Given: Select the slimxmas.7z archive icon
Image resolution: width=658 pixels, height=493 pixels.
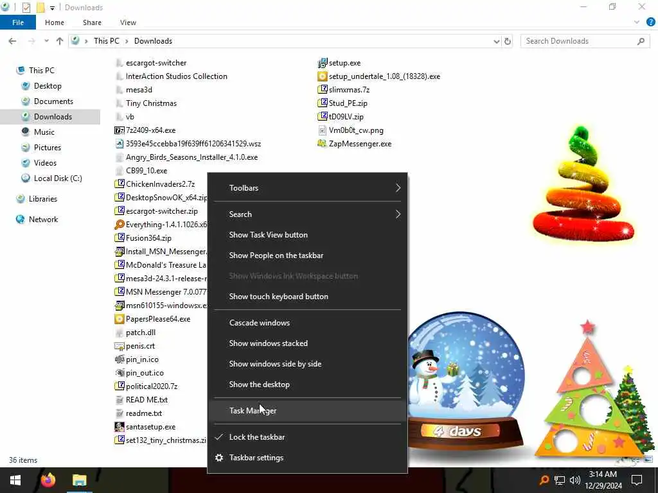Looking at the screenshot, I should click(x=323, y=90).
